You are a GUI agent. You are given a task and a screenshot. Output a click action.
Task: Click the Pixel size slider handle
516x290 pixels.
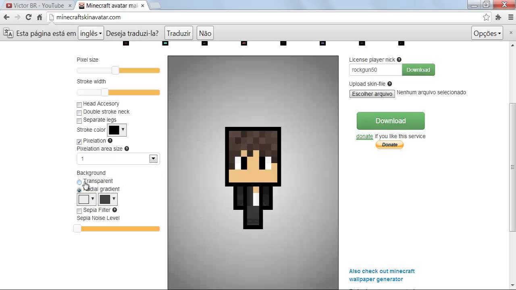(x=115, y=70)
